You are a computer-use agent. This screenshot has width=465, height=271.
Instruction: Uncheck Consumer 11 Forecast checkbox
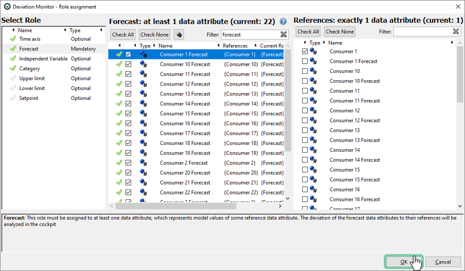128,74
